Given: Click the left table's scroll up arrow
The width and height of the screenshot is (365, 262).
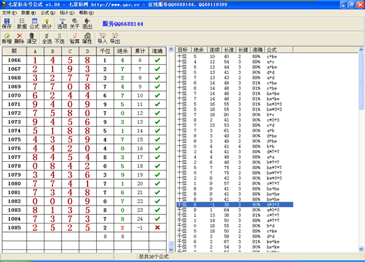Looking at the screenshot, I should click(x=171, y=49).
